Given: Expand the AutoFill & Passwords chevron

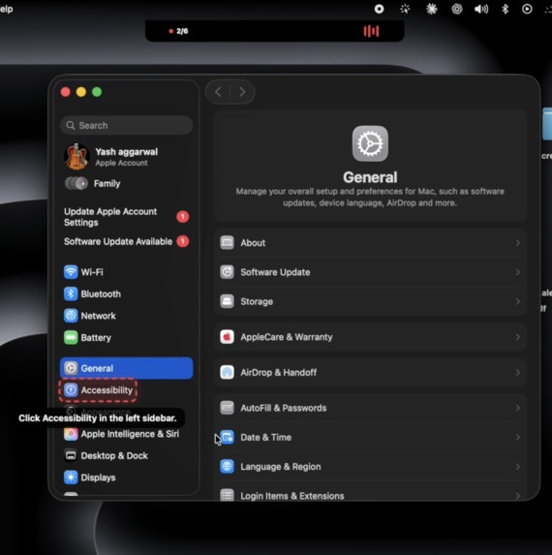Looking at the screenshot, I should [x=518, y=408].
